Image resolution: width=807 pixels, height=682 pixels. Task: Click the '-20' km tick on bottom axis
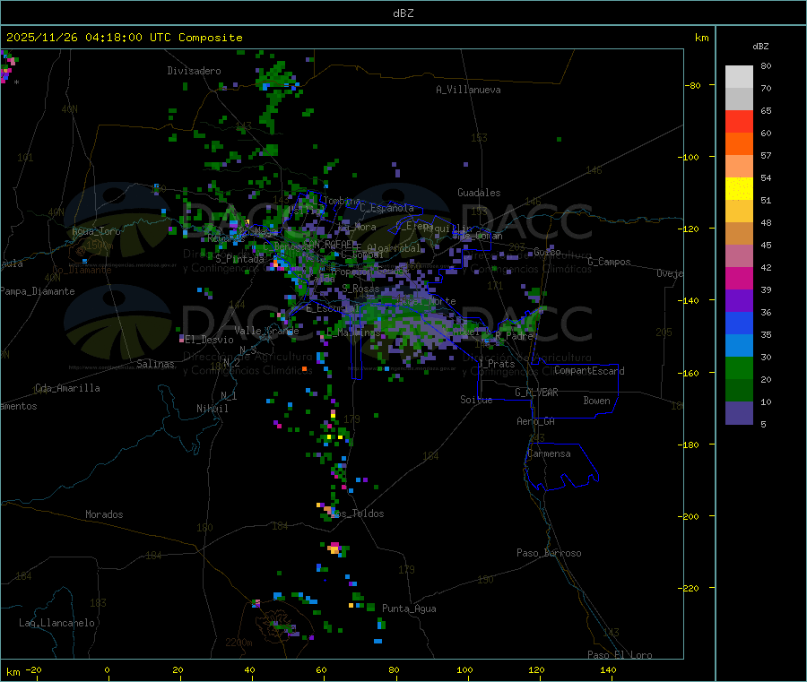click(33, 669)
